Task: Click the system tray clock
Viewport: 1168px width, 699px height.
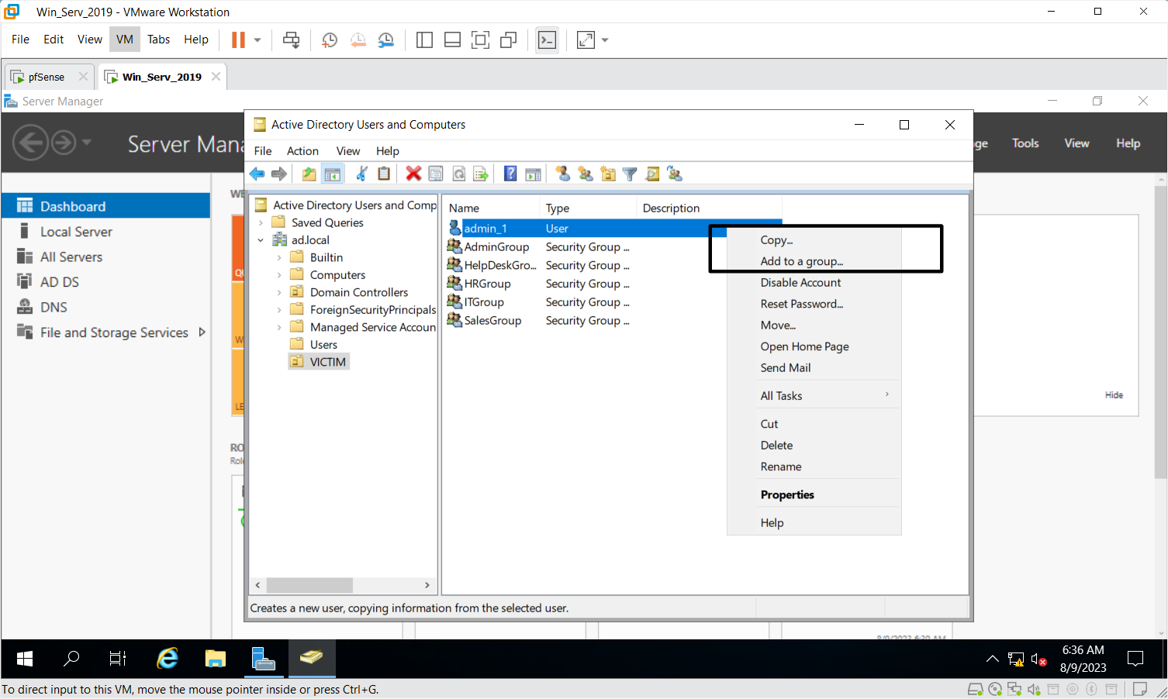Action: [1083, 659]
